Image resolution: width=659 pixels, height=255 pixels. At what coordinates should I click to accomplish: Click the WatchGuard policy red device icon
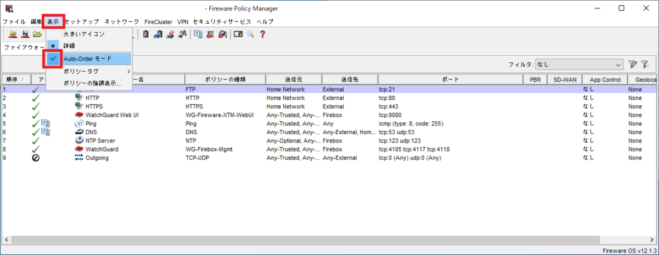pos(79,149)
